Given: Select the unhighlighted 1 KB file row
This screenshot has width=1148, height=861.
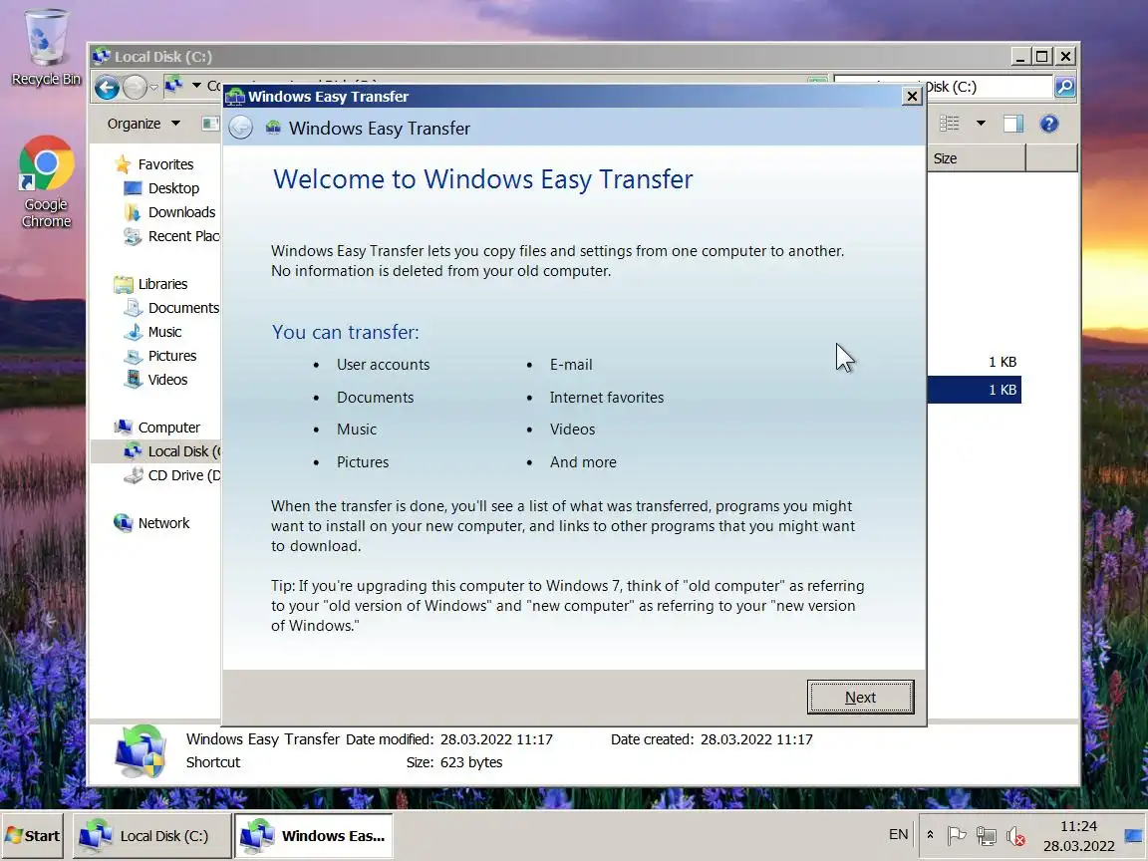Looking at the screenshot, I should click(x=974, y=362).
